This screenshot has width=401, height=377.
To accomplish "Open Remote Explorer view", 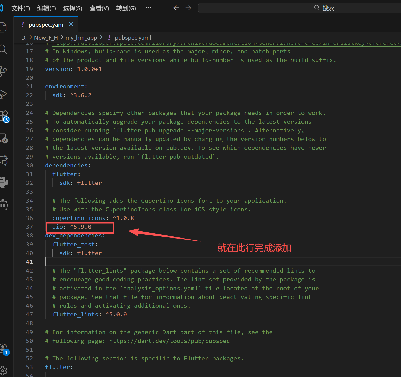I will point(4,138).
